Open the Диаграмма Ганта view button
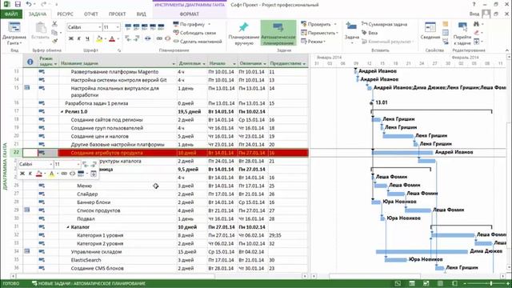512x288 pixels. (x=14, y=34)
